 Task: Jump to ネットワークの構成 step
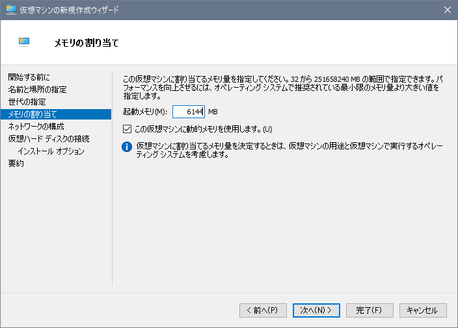point(36,127)
